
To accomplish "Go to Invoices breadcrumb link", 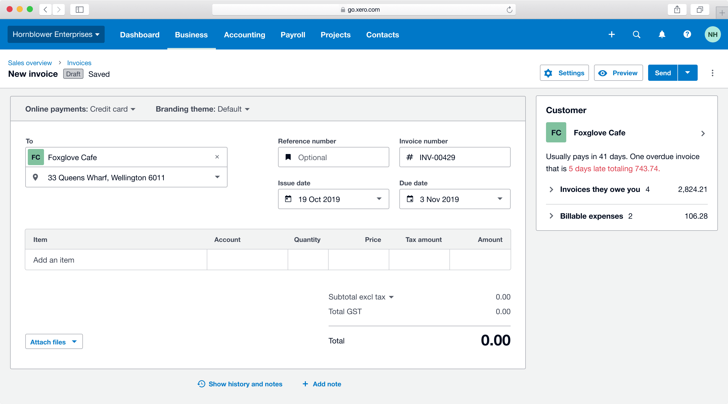I will (x=79, y=63).
